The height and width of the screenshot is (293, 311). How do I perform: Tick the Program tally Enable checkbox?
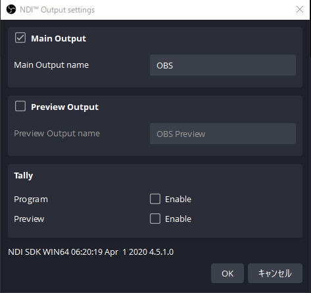[x=155, y=199]
